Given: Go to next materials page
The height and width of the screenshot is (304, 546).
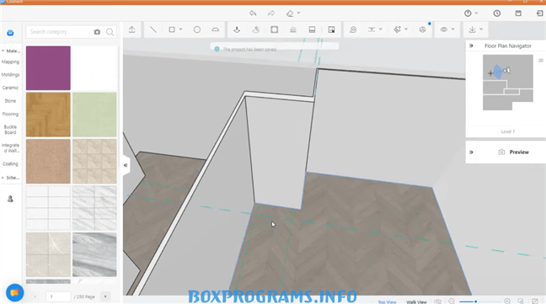Looking at the screenshot, I should tap(105, 296).
